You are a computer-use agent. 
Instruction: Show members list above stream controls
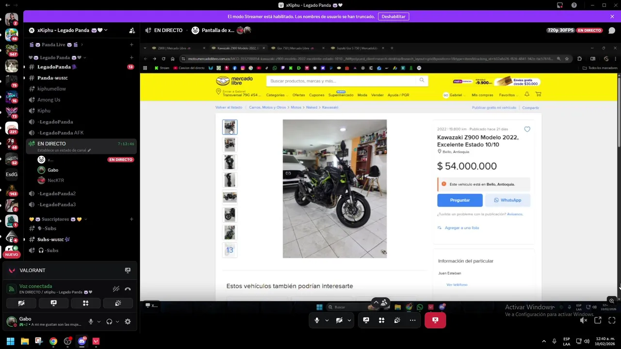pyautogui.click(x=380, y=302)
